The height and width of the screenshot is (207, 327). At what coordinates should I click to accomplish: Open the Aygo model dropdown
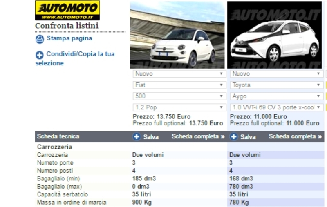click(277, 96)
